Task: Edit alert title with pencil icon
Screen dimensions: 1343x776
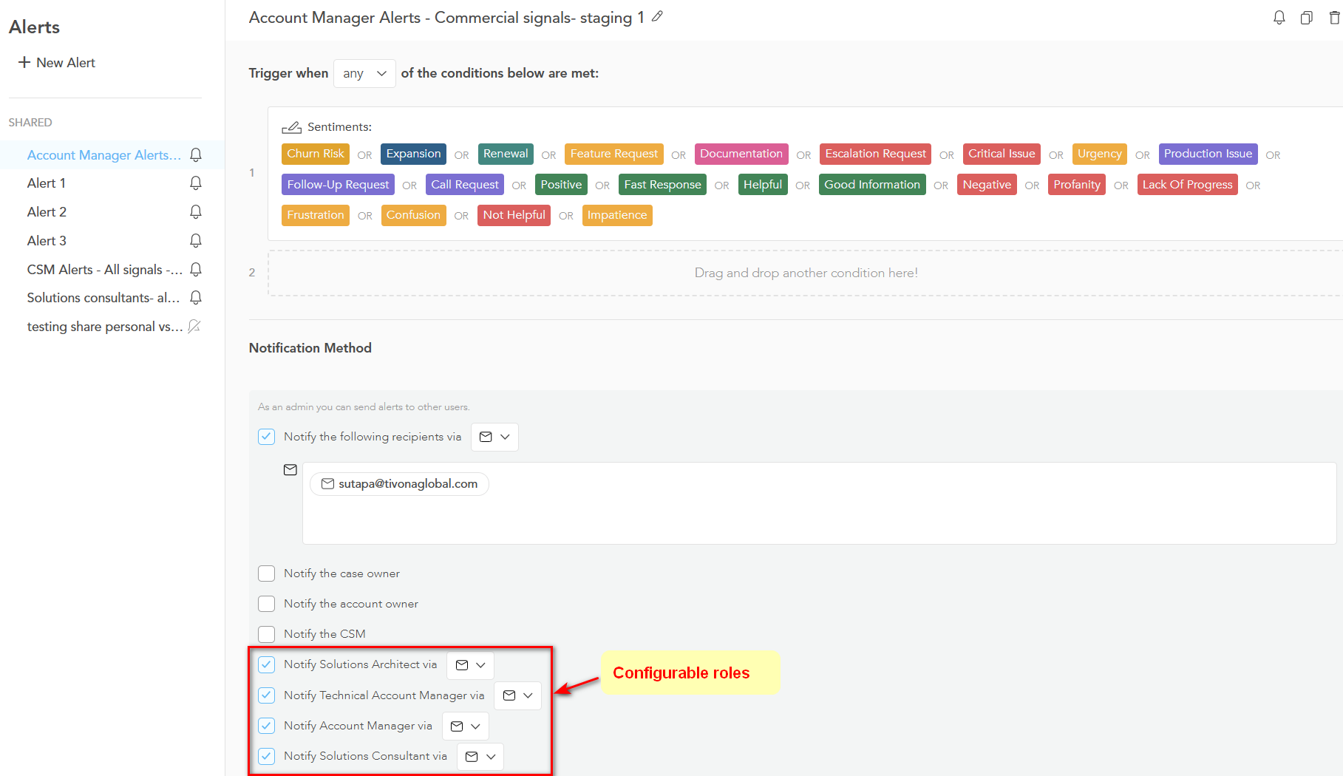Action: coord(657,16)
